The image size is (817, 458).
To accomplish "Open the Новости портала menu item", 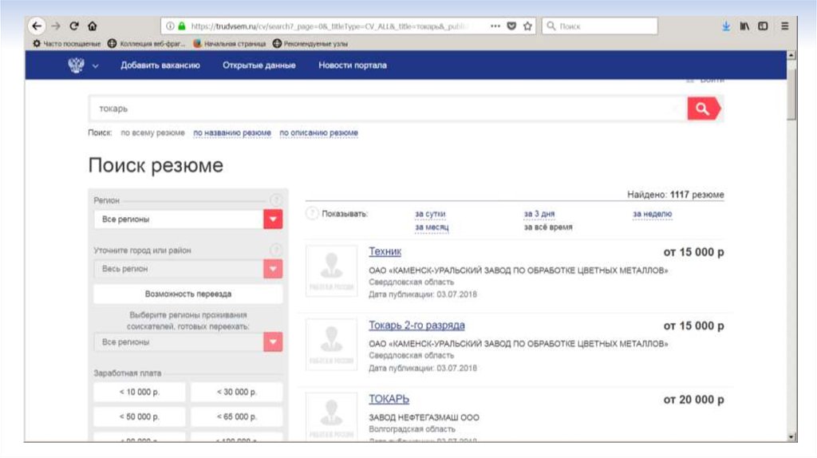I will [352, 65].
